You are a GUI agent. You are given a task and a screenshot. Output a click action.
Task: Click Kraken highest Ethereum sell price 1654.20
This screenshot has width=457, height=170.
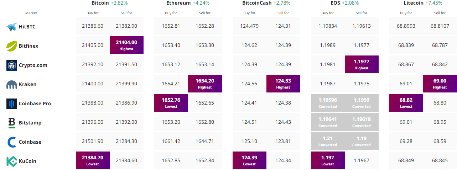click(x=205, y=84)
